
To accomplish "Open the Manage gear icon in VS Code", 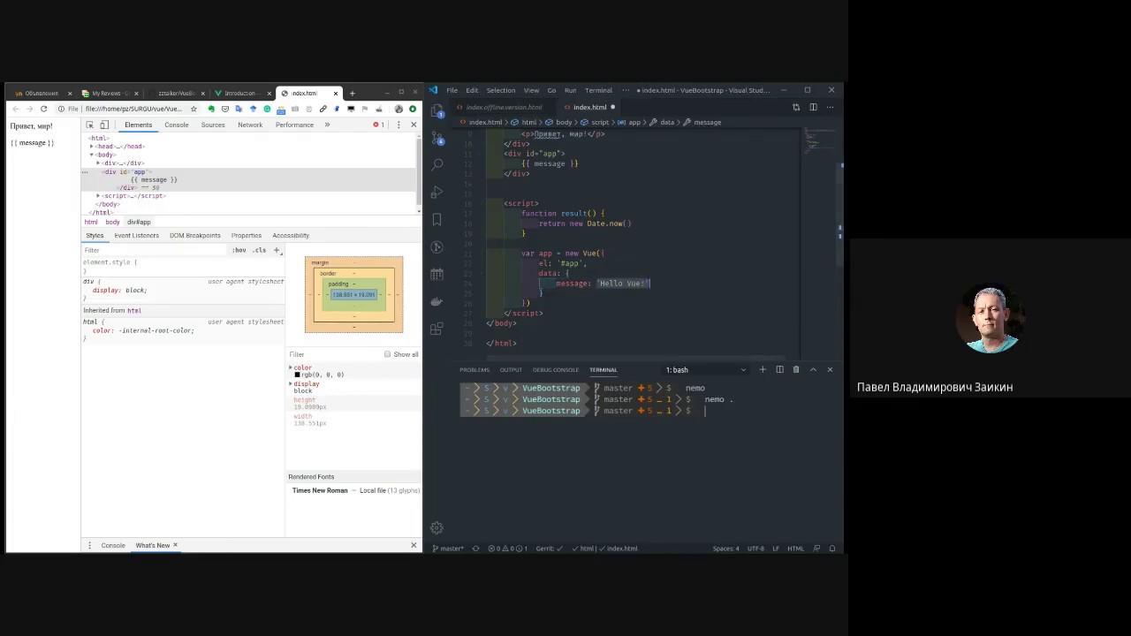I will pyautogui.click(x=436, y=528).
